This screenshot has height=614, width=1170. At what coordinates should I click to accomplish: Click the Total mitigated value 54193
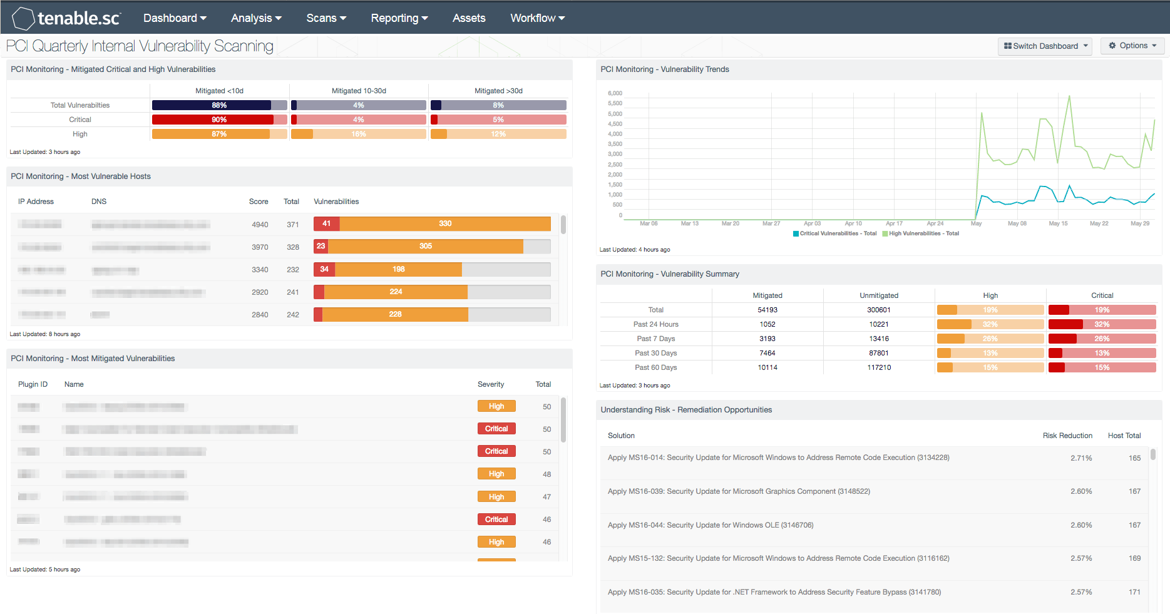(x=767, y=310)
